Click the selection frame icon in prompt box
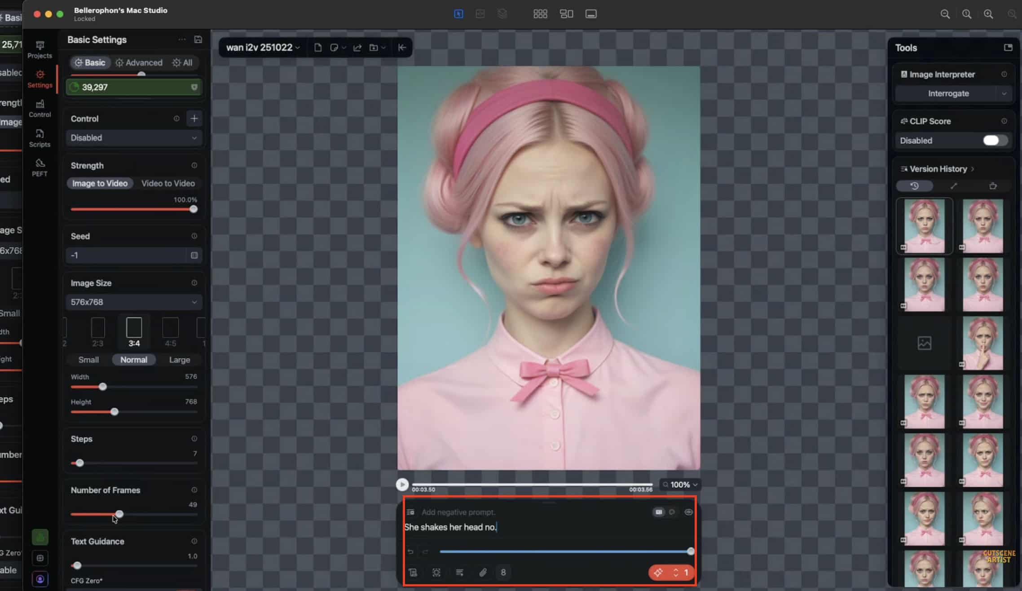This screenshot has height=591, width=1022. [436, 572]
